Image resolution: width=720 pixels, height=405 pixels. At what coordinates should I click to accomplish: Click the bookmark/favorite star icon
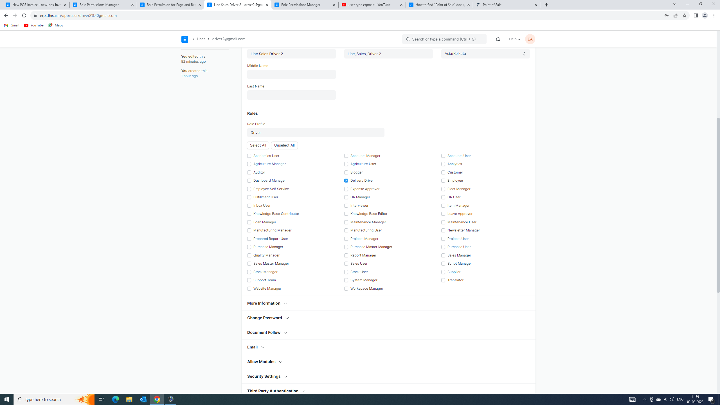(x=684, y=15)
